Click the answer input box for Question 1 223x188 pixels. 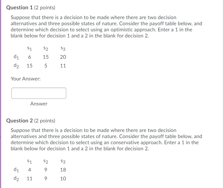tap(39, 93)
